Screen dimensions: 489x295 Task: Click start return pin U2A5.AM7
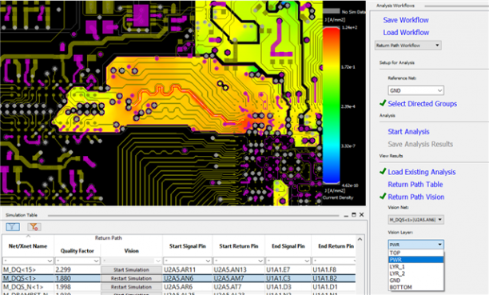click(x=229, y=278)
